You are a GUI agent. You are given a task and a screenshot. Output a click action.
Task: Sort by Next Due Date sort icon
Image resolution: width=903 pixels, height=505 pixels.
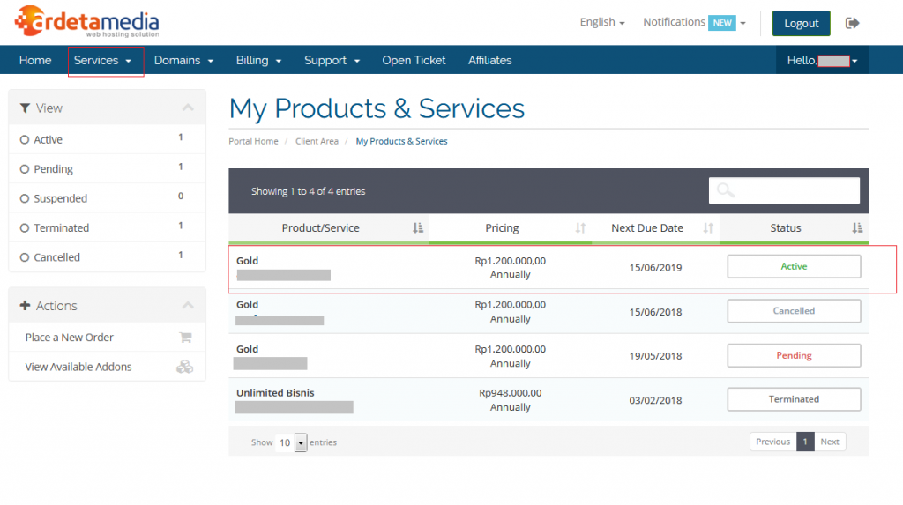tap(707, 228)
